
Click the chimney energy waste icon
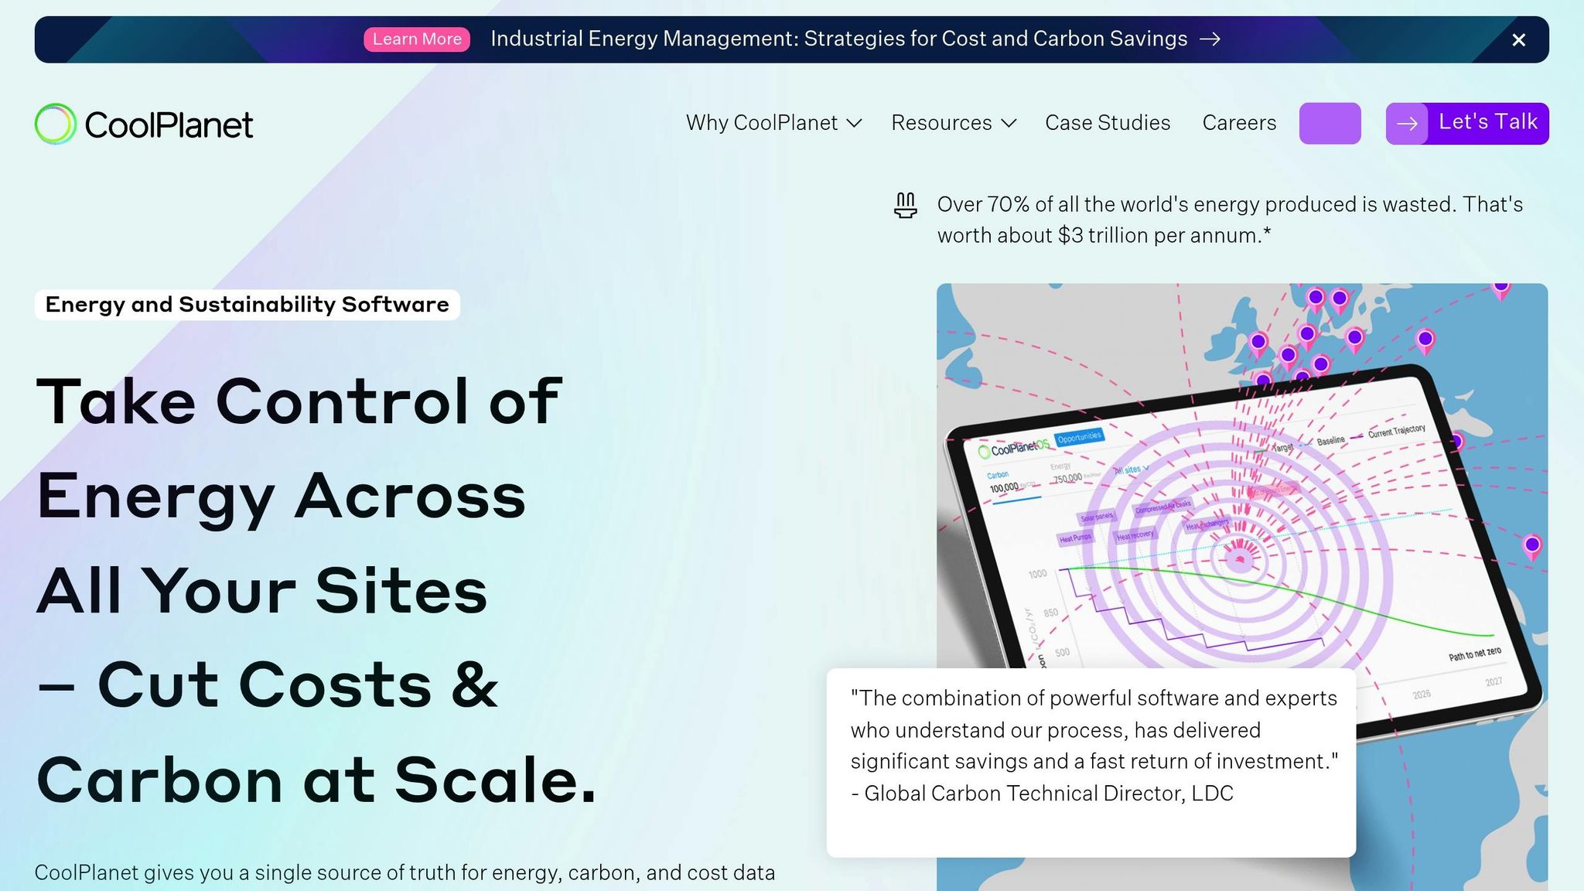pyautogui.click(x=905, y=206)
